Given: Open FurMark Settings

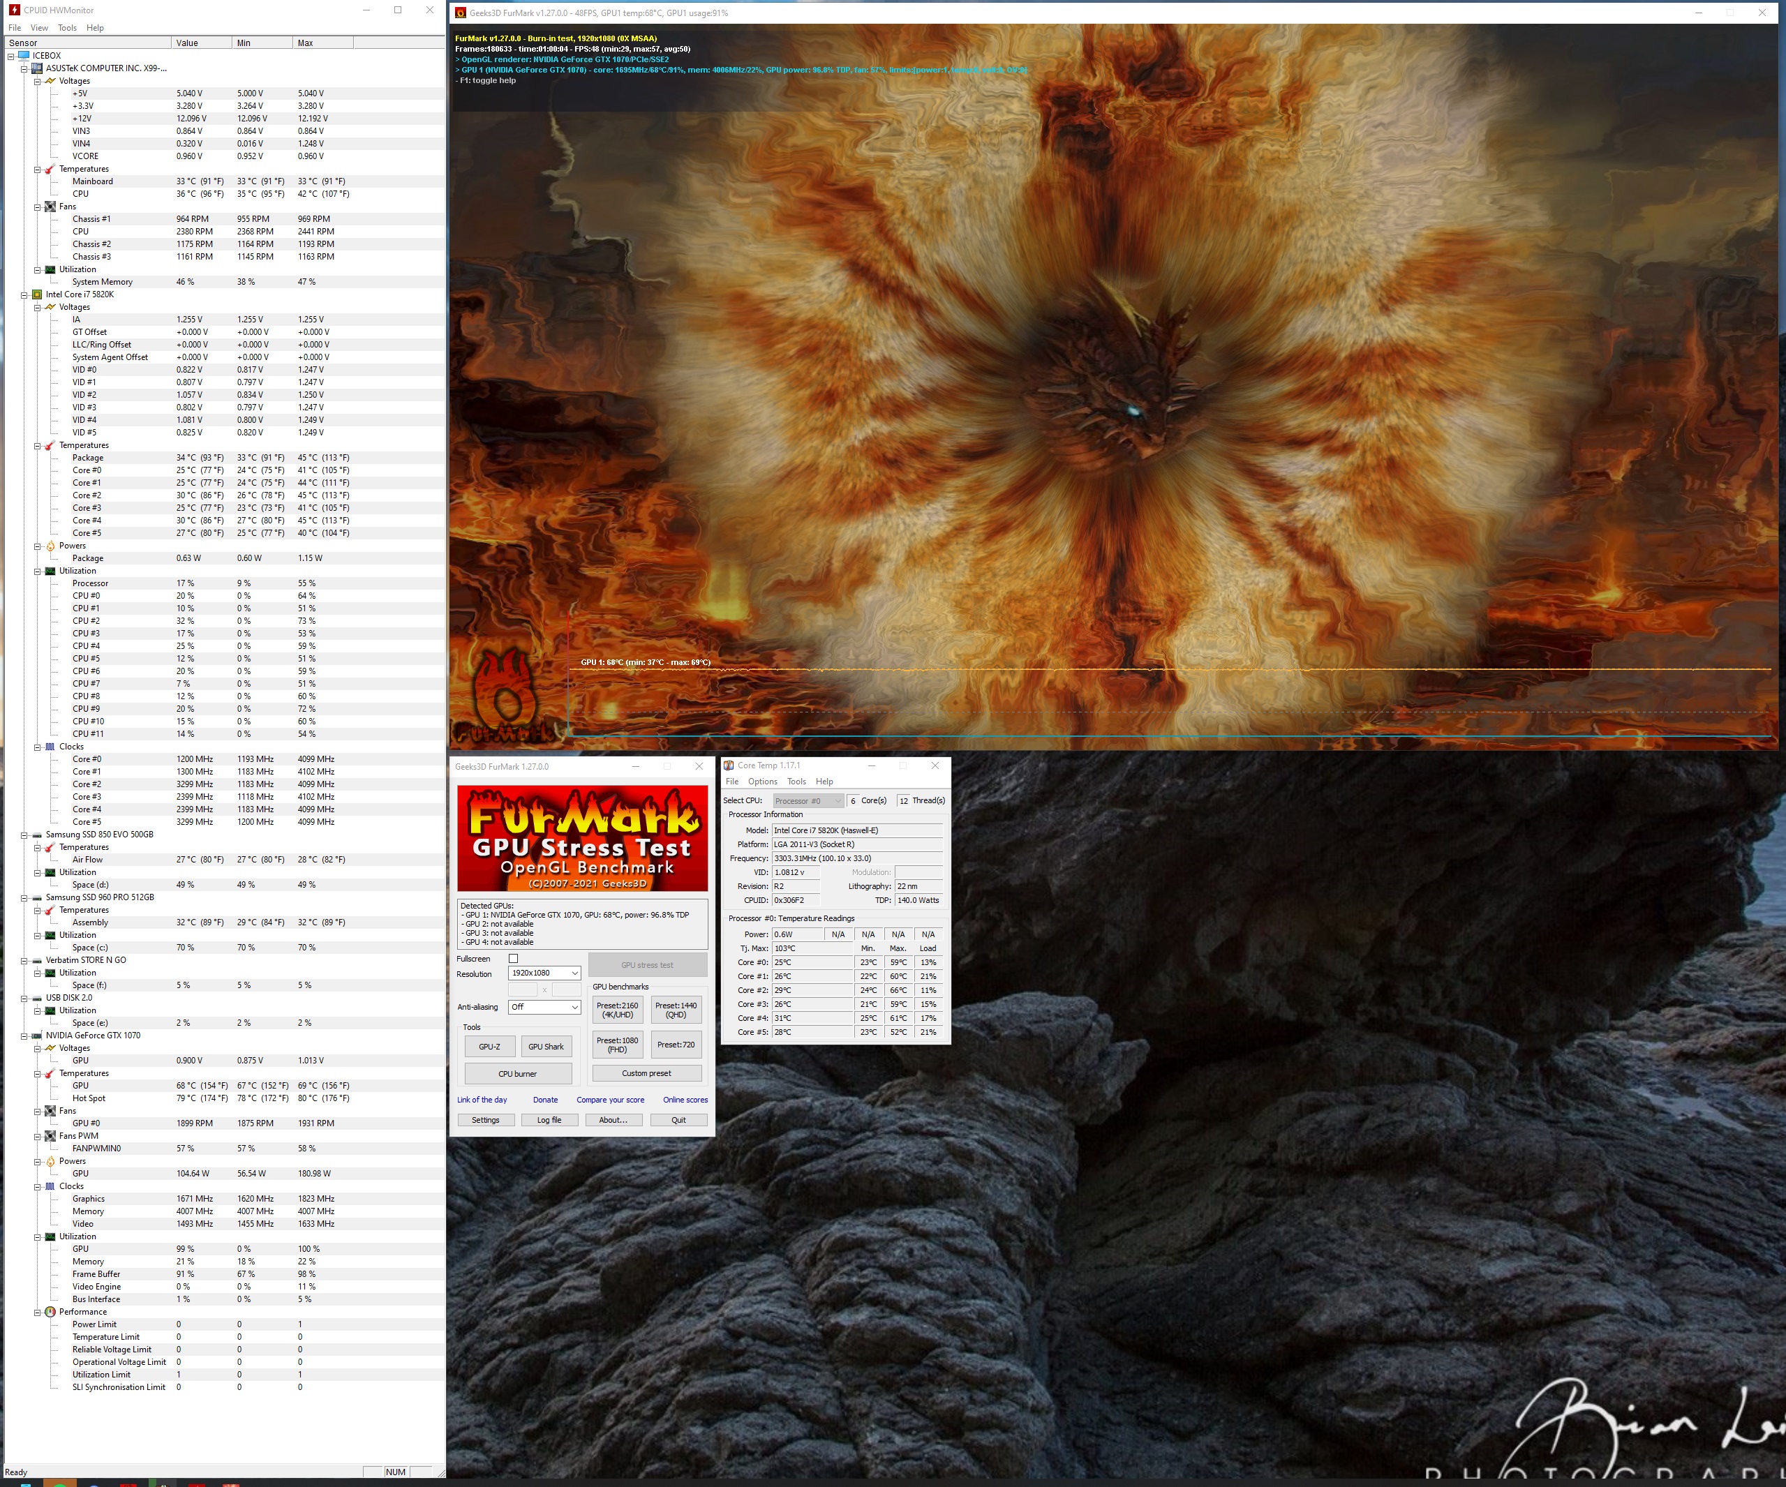Looking at the screenshot, I should click(x=486, y=1121).
